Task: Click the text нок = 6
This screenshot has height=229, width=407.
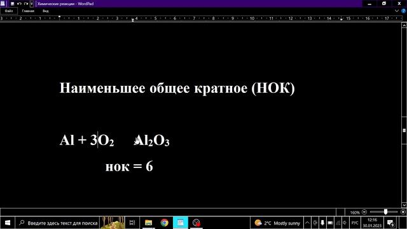Action: [x=129, y=167]
